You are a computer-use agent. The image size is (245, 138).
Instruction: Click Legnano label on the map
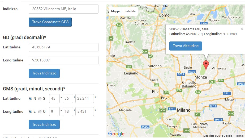coord(131,73)
